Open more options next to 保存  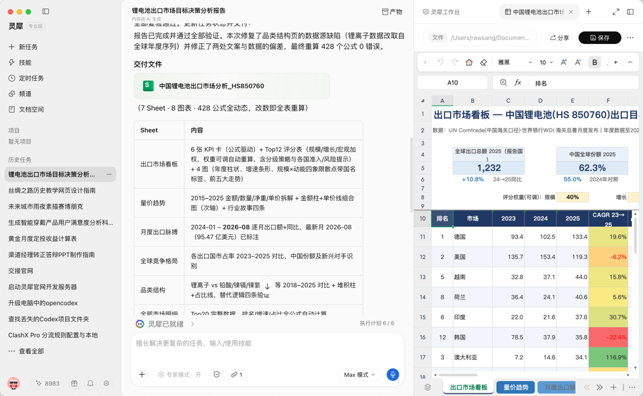click(x=631, y=38)
